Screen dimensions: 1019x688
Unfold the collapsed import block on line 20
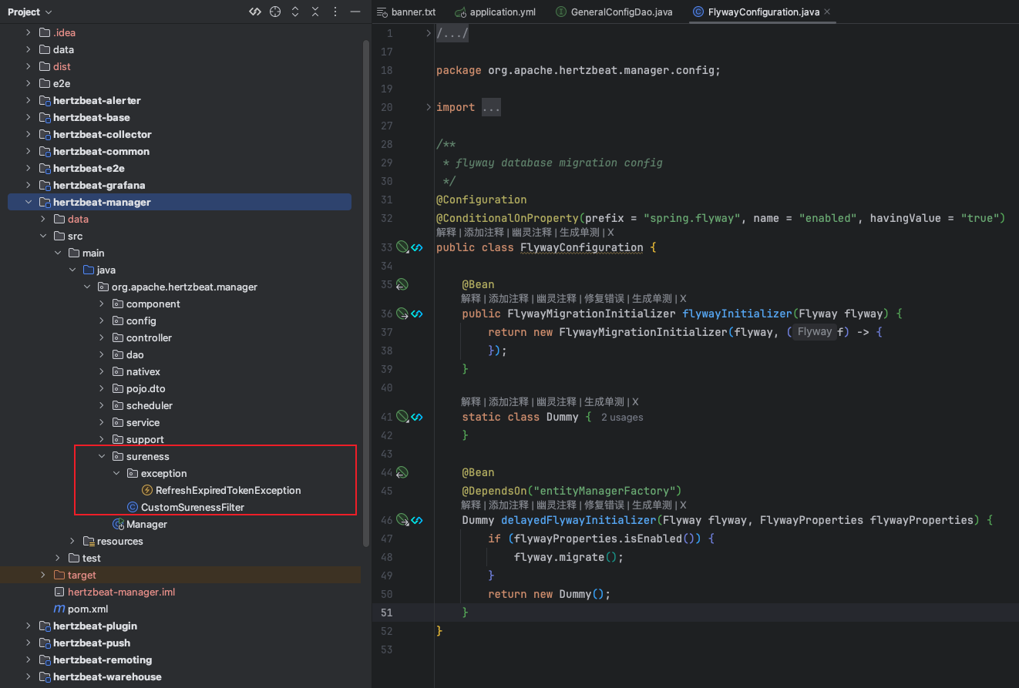click(x=429, y=107)
